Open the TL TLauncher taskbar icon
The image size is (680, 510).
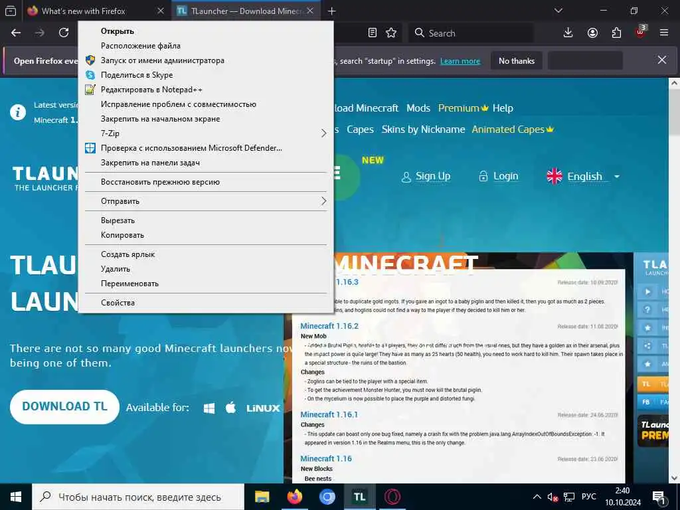coord(359,497)
